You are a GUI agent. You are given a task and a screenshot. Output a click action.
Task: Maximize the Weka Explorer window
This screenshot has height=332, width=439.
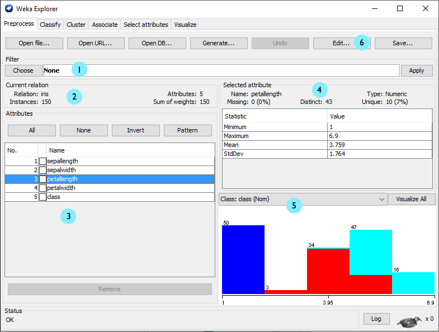(x=400, y=9)
